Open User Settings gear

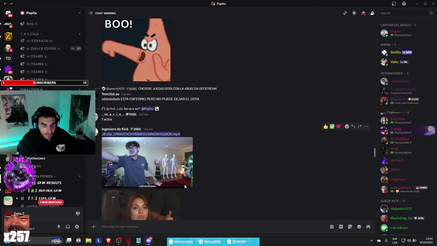77,227
